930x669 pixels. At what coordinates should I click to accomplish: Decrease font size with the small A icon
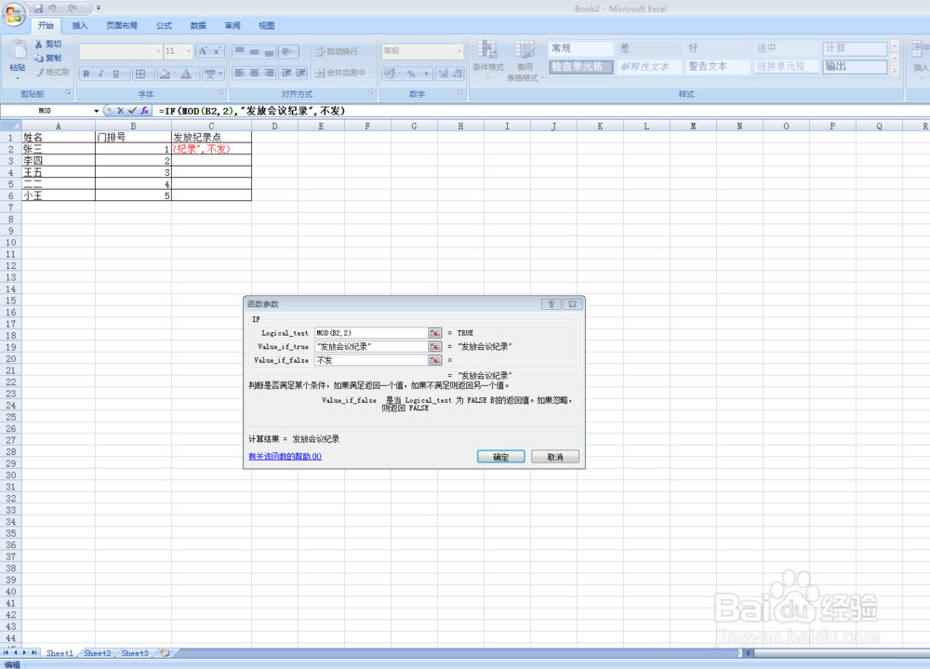[x=217, y=51]
